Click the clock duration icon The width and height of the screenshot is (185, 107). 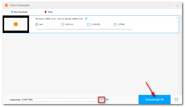click(x=63, y=24)
